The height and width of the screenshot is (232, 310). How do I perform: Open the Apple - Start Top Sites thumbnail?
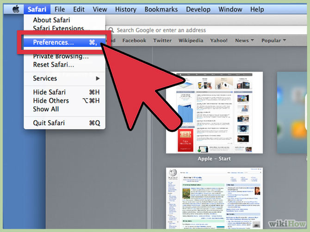click(214, 113)
